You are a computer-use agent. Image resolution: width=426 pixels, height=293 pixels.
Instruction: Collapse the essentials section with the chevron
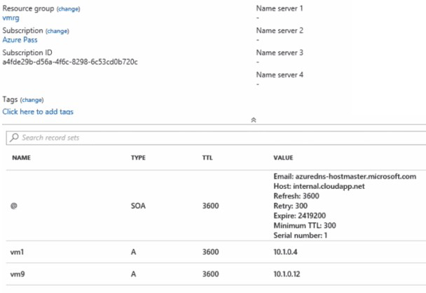tap(253, 120)
